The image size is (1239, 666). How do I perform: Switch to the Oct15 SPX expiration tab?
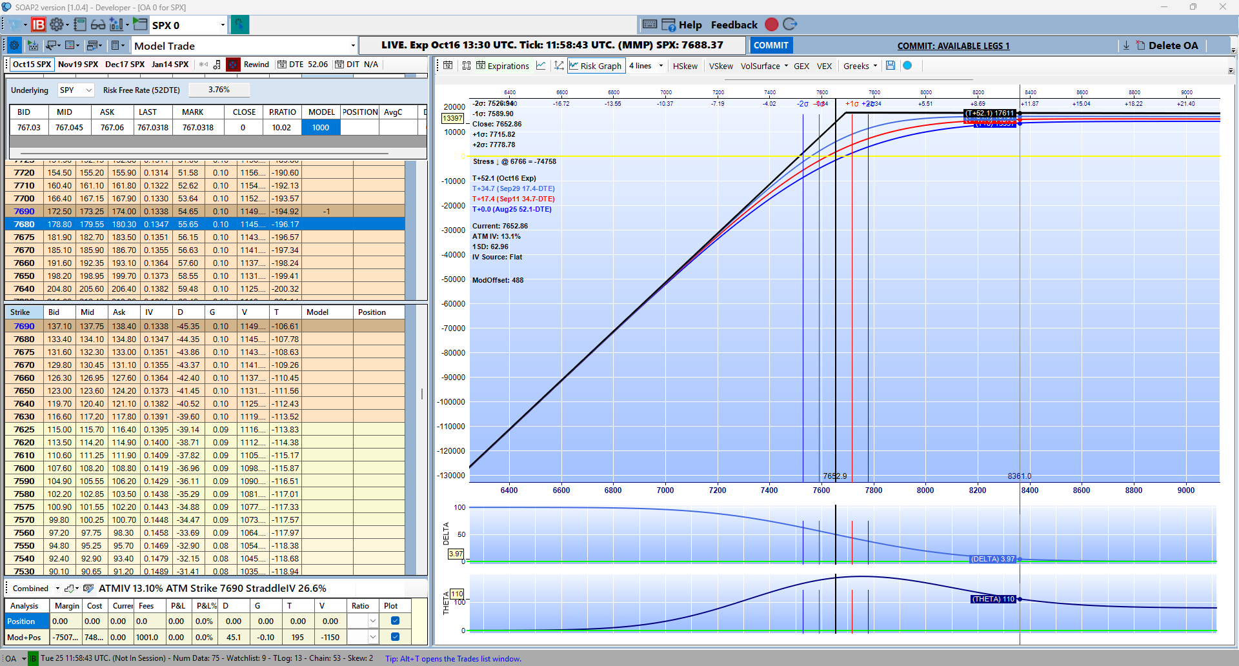click(x=32, y=65)
